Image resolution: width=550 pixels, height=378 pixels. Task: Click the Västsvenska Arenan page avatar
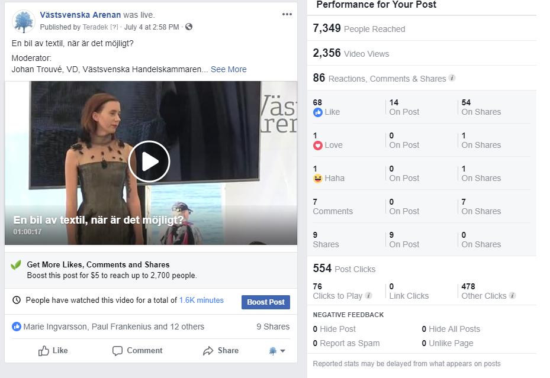pyautogui.click(x=24, y=21)
